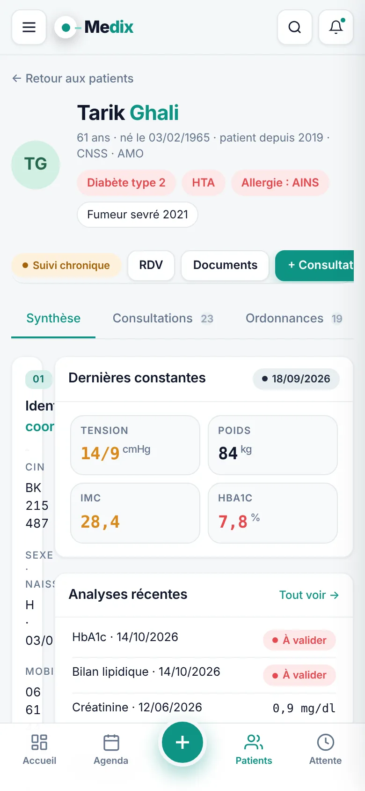The image size is (365, 791).
Task: Open the IMC 28,4 card
Action: 135,513
